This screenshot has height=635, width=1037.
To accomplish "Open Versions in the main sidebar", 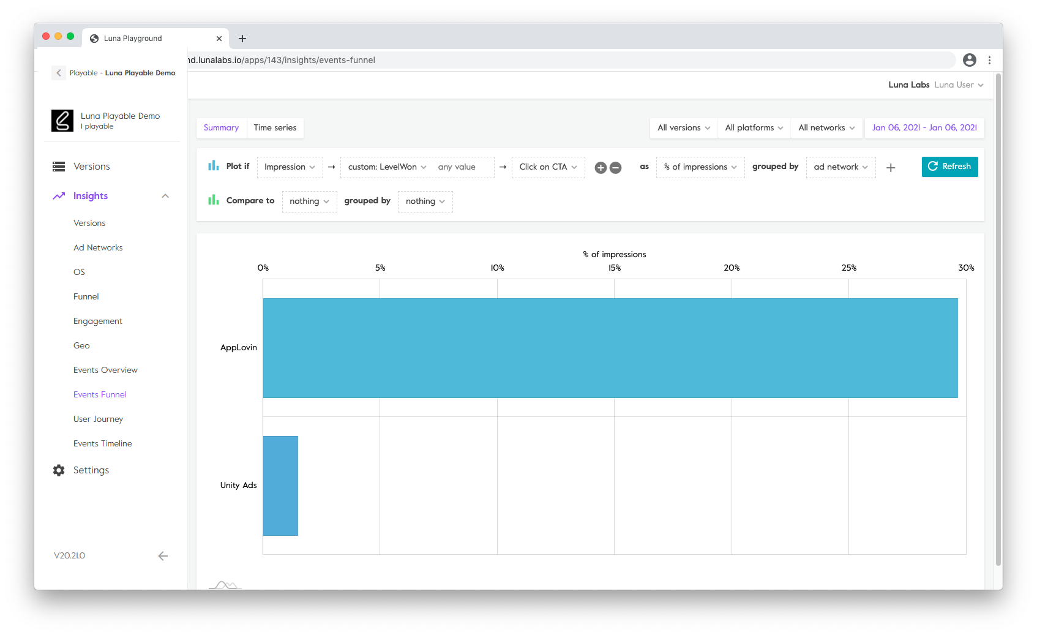I will [92, 167].
